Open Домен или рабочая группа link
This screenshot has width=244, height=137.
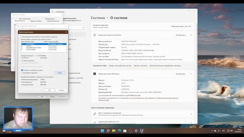click(x=120, y=66)
